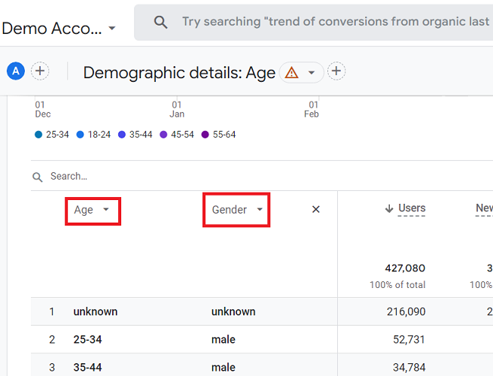493x376 pixels.
Task: Remove the Gender secondary dimension with X
Action: (x=316, y=210)
